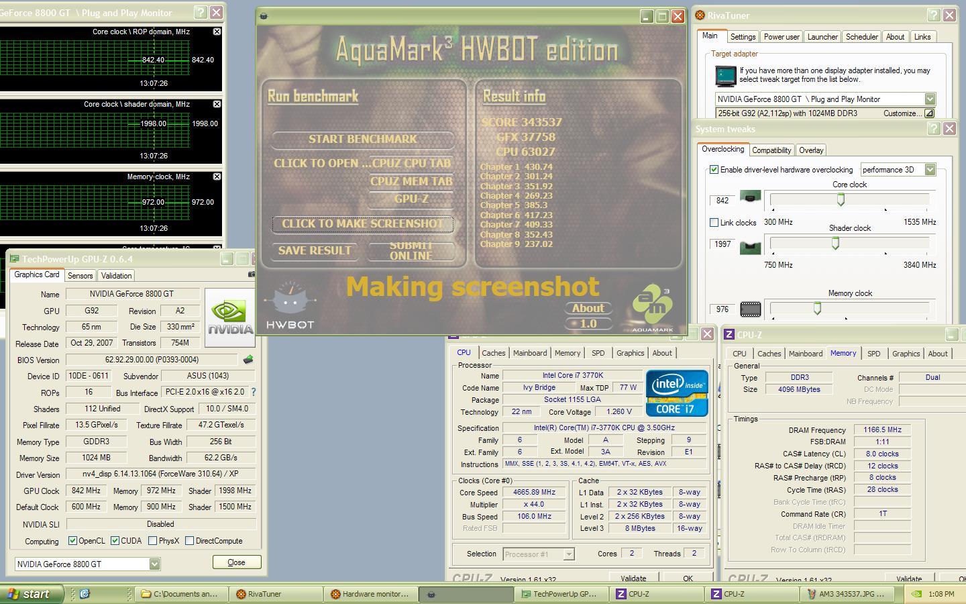Click the Internet Explorer quick launch icon
966x604 pixels.
[85, 594]
